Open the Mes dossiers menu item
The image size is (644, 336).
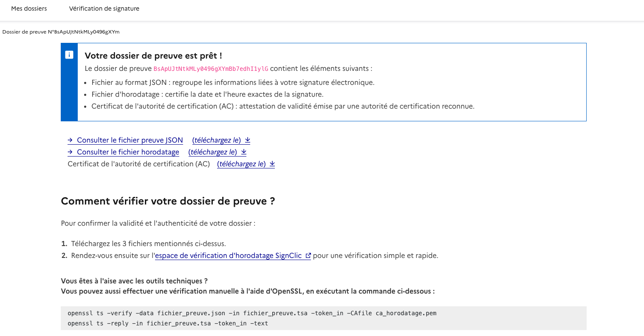tap(29, 8)
